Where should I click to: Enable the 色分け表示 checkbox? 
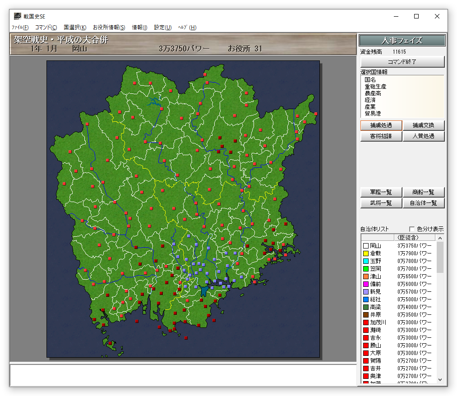click(x=411, y=229)
